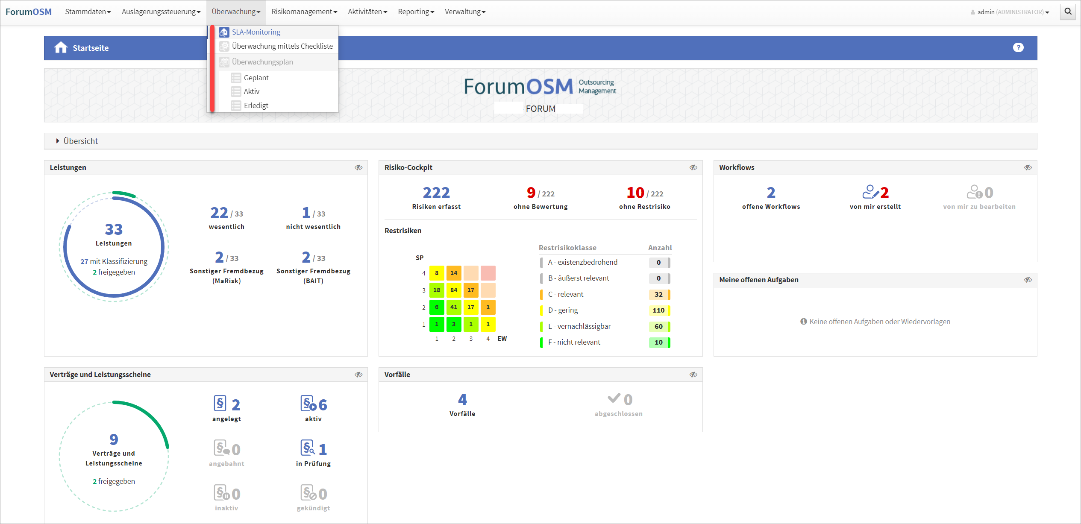Click the risk matrix cell showing 84
This screenshot has width=1081, height=524.
point(453,290)
